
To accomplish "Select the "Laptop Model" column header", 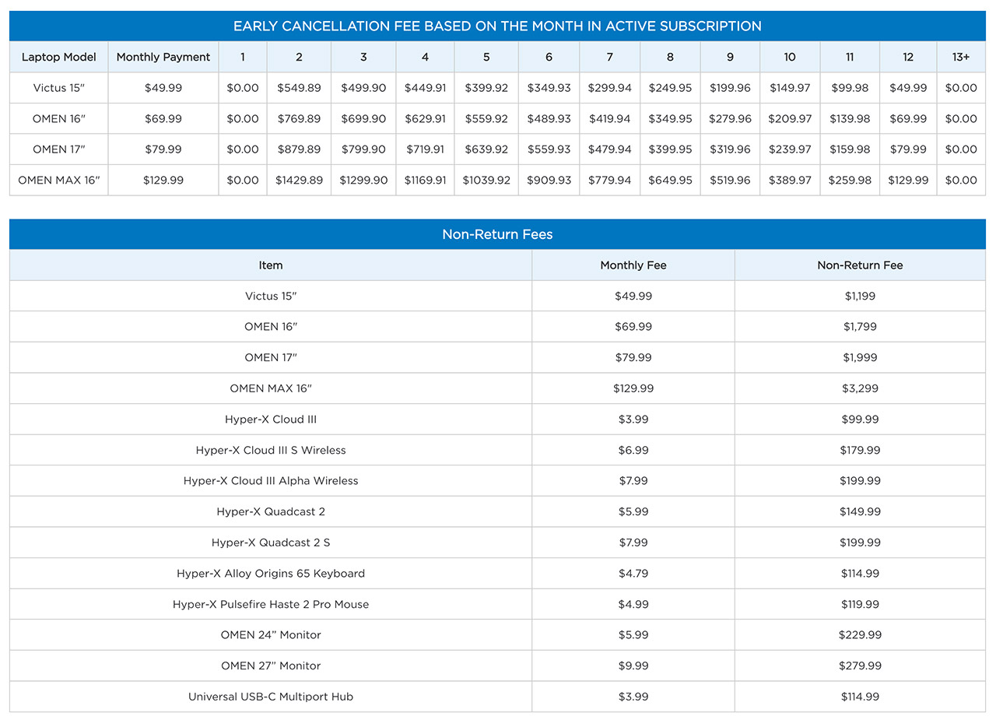I will [x=59, y=57].
